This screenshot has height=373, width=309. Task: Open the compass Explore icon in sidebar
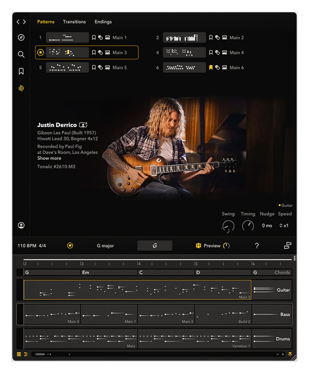click(x=21, y=38)
